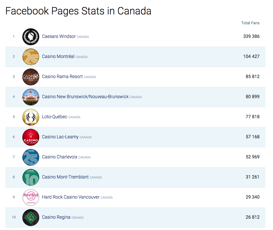Click the blue Casino Charlevoix 25 logo
This screenshot has width=273, height=230.
31,157
